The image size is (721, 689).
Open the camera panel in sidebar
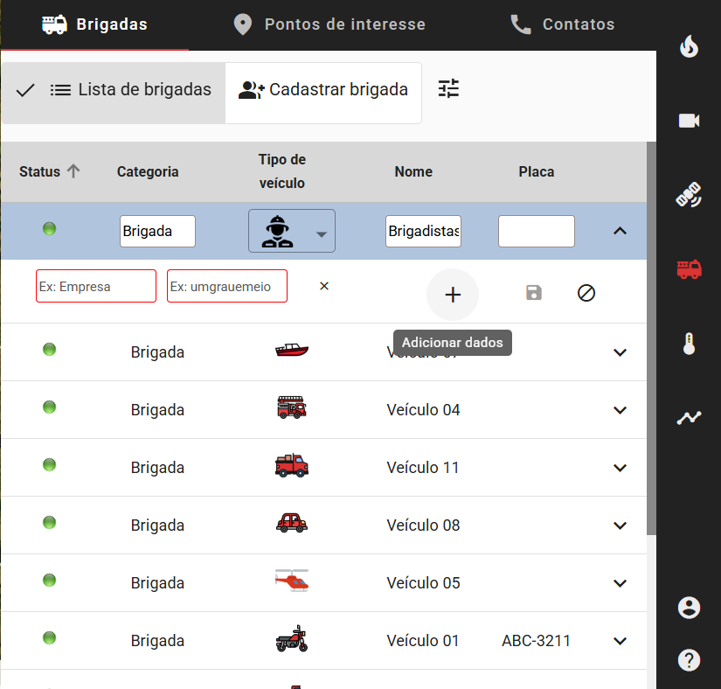tap(689, 121)
